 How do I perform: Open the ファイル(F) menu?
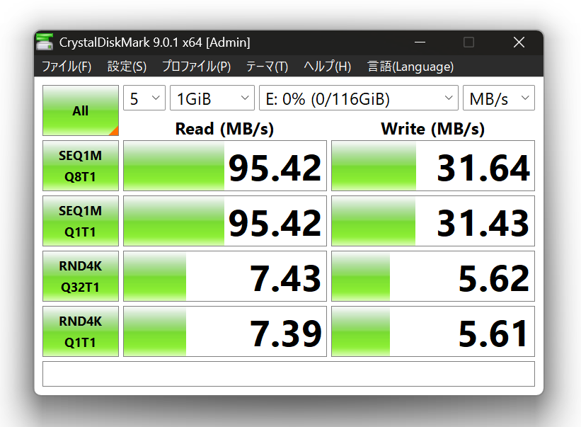click(67, 67)
